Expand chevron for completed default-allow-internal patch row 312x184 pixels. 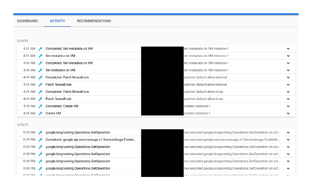coord(288,78)
